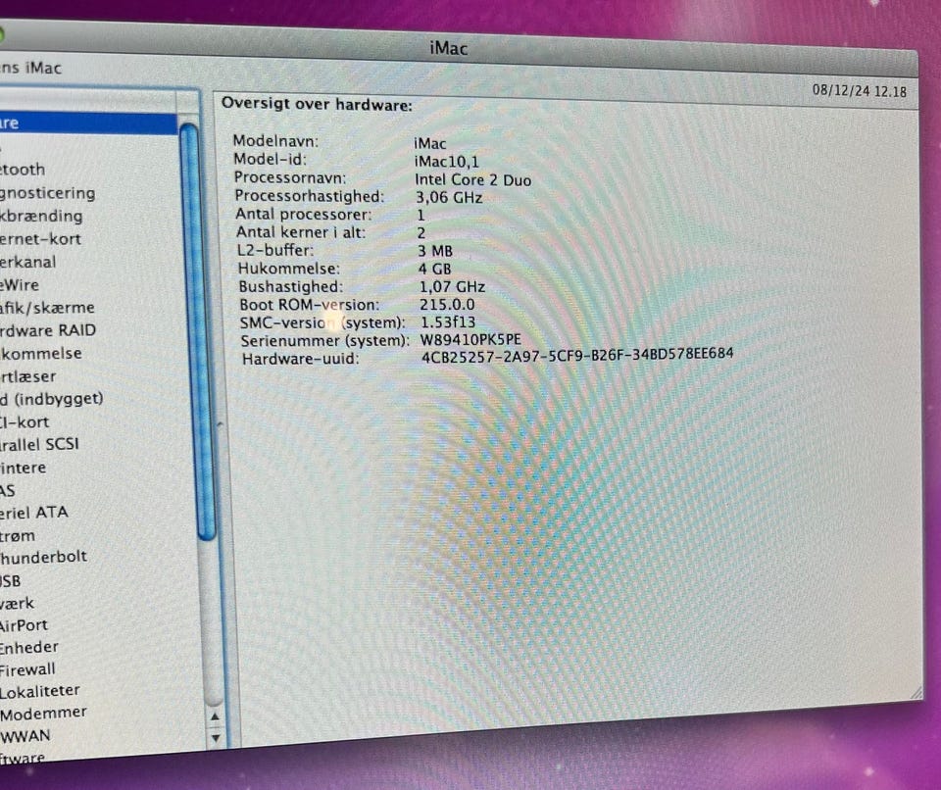941x790 pixels.
Task: Open the Modemmer sidebar entry
Action: [43, 714]
